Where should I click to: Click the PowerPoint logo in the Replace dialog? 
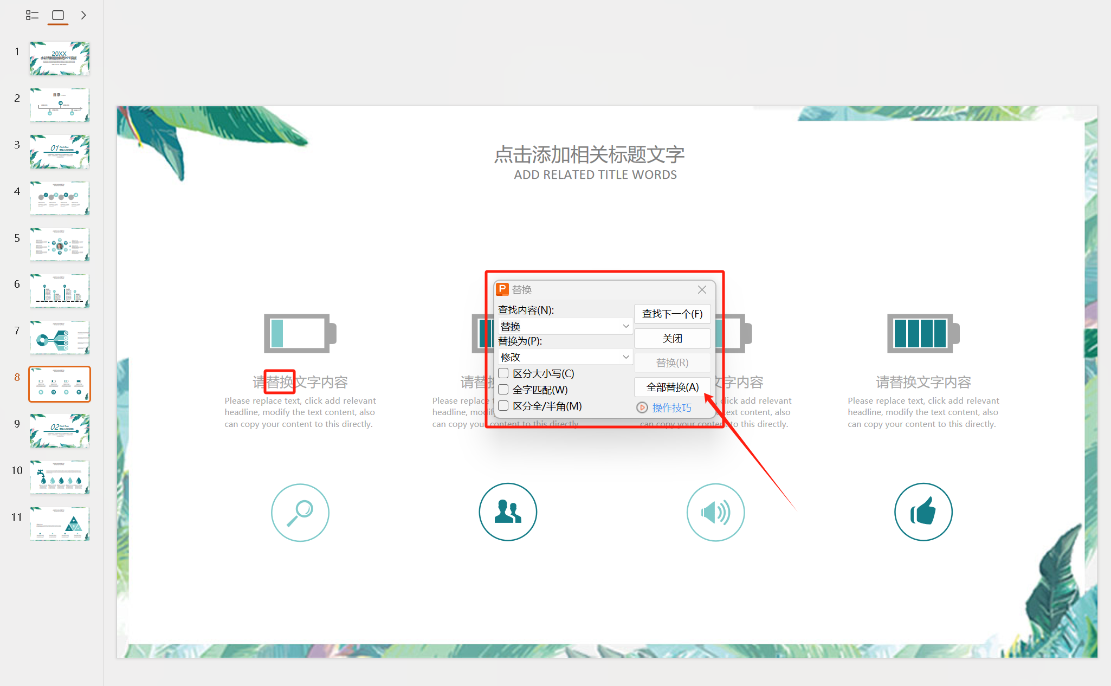point(502,289)
